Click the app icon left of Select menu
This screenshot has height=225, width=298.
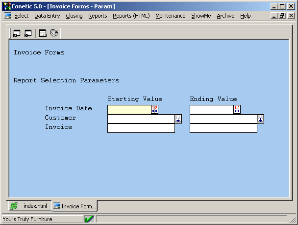[x=8, y=16]
